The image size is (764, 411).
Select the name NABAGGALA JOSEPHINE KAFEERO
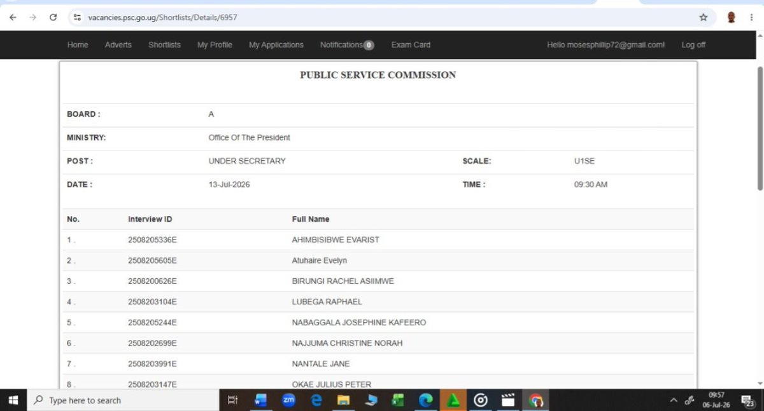pos(359,323)
